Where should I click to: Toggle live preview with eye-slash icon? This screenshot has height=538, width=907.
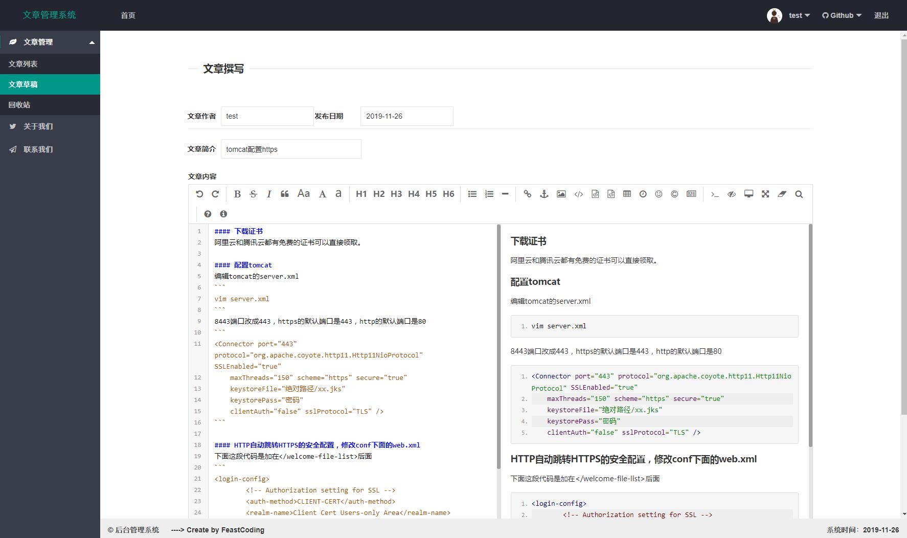pyautogui.click(x=732, y=194)
